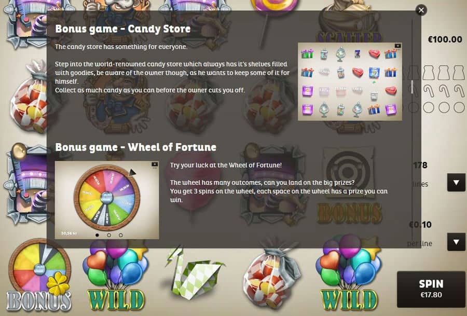Click the Wheel of Fortune preview thumbnail
Image resolution: width=467 pixels, height=316 pixels.
[107, 200]
